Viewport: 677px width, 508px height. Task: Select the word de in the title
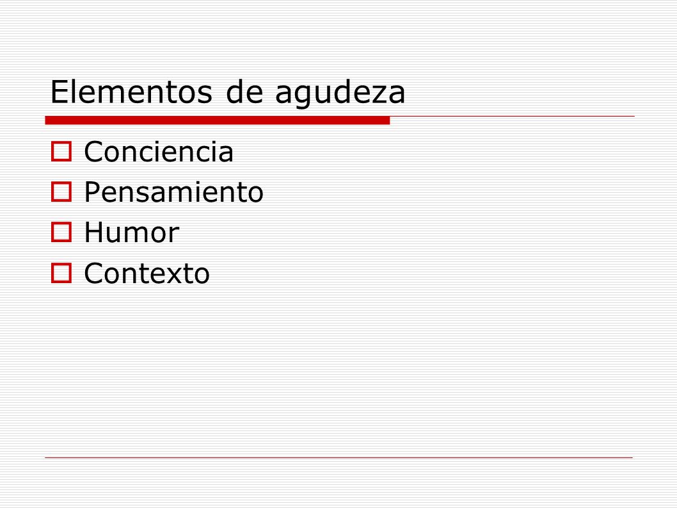244,92
